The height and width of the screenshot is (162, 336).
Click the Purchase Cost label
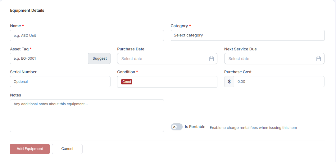pos(238,72)
